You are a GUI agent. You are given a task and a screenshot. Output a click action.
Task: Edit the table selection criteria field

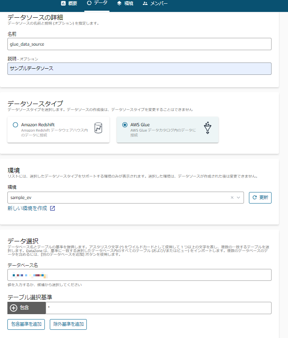158,308
